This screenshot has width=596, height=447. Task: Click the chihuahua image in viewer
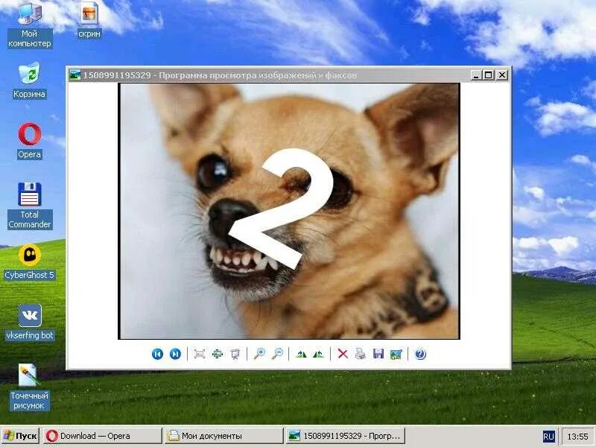[289, 211]
